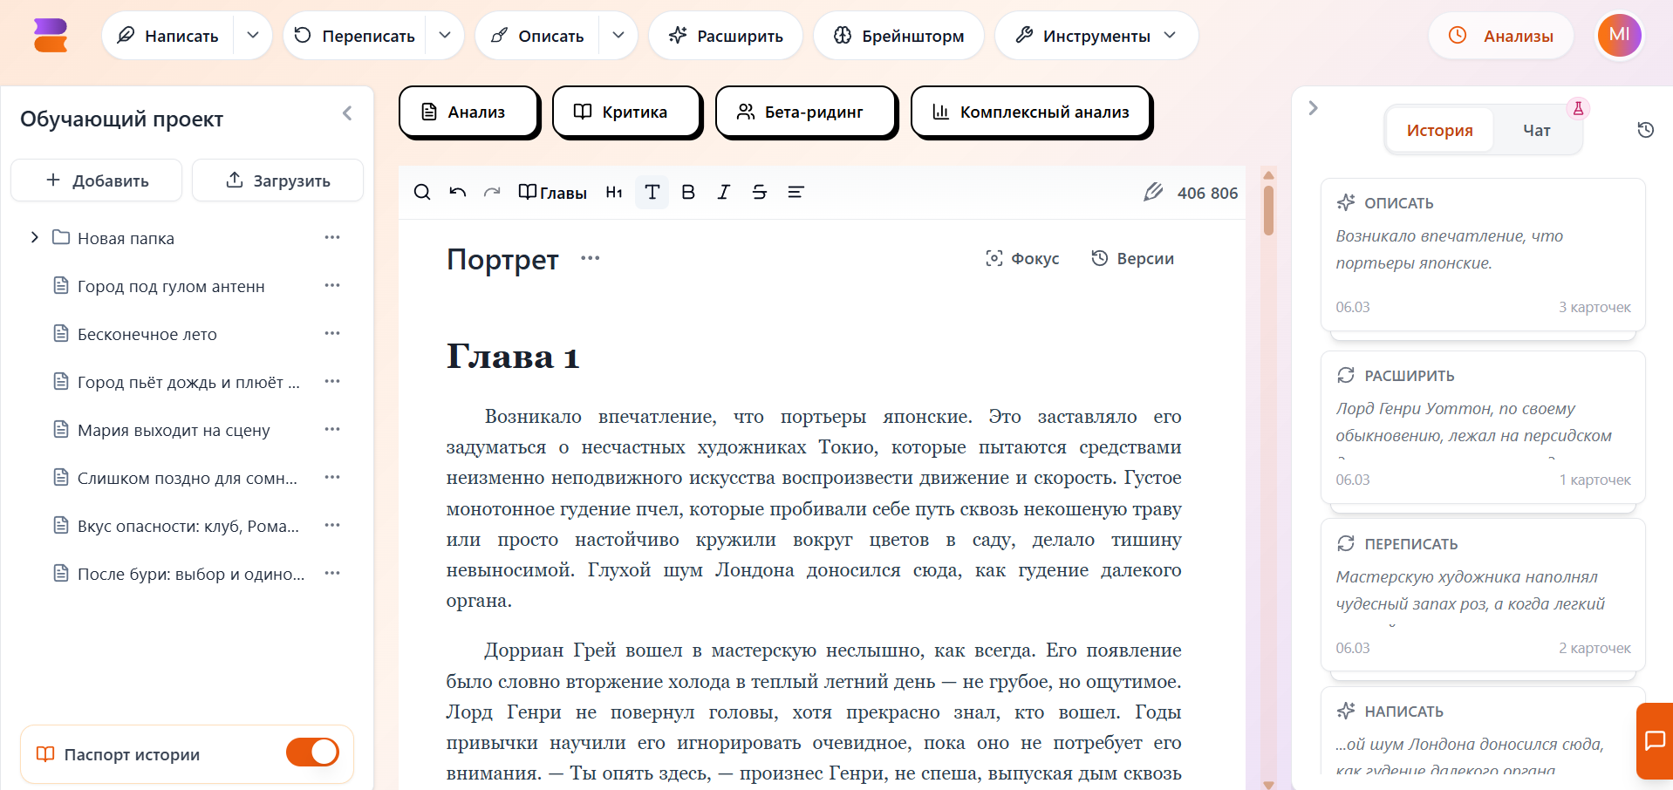Image resolution: width=1673 pixels, height=790 pixels.
Task: Open document Мария выходит на сцену
Action: point(174,430)
